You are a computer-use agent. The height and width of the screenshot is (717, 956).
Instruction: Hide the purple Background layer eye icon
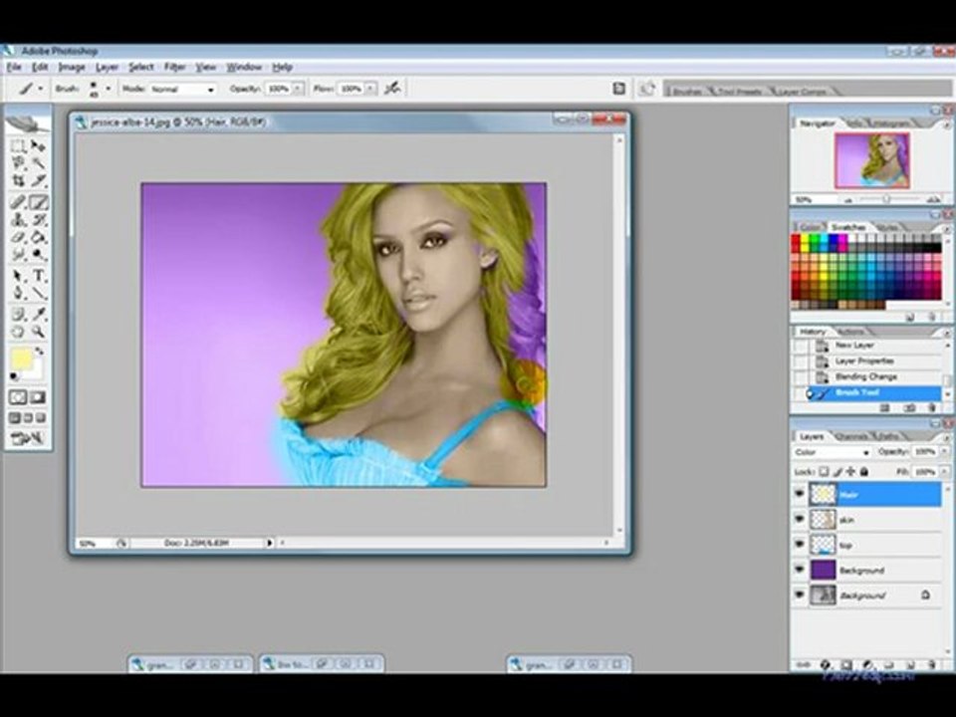click(800, 570)
